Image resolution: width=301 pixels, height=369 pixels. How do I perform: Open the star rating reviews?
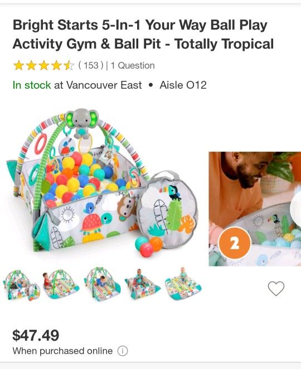point(44,65)
